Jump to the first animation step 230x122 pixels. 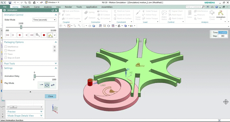(7, 35)
